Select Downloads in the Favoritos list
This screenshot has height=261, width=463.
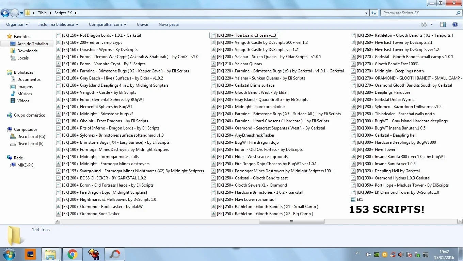(27, 51)
